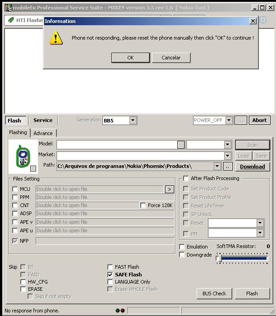
Task: Click the browse path dots button
Action: pyautogui.click(x=228, y=167)
